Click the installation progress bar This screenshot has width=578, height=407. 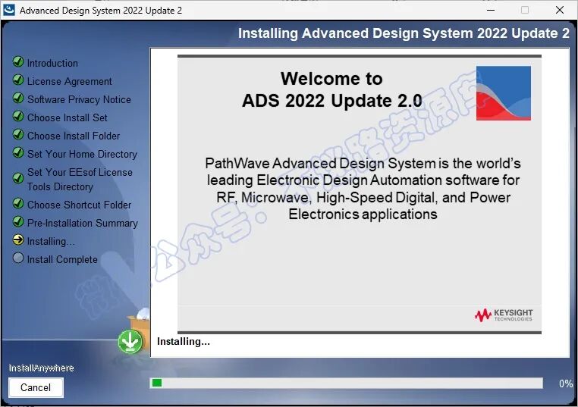[346, 383]
